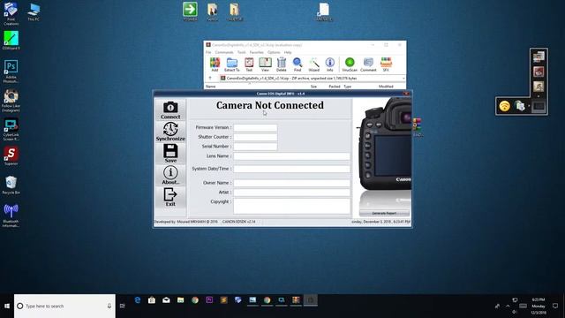
Task: Click the Add icon in the WinRAR toolbar
Action: 215,64
